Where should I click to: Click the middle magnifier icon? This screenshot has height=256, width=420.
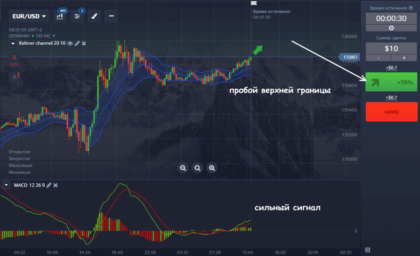[197, 168]
